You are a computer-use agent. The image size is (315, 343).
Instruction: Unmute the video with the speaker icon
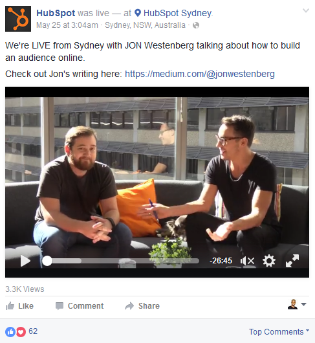coord(247,261)
